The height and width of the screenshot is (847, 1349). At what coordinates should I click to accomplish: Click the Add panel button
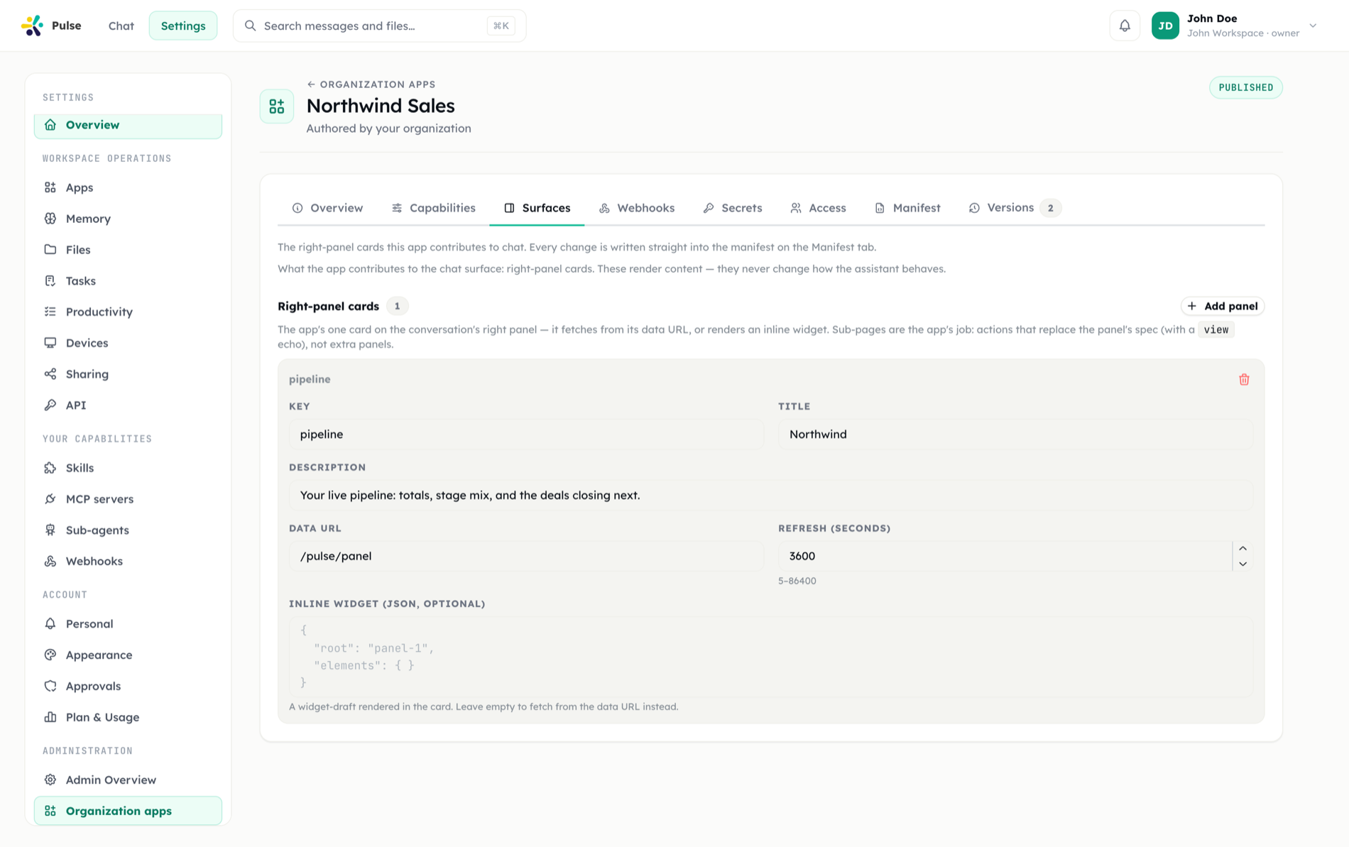point(1222,306)
